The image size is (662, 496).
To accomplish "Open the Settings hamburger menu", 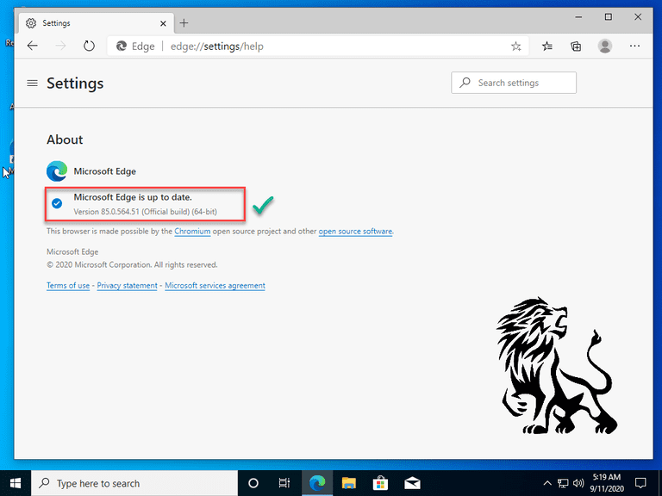I will coord(32,83).
